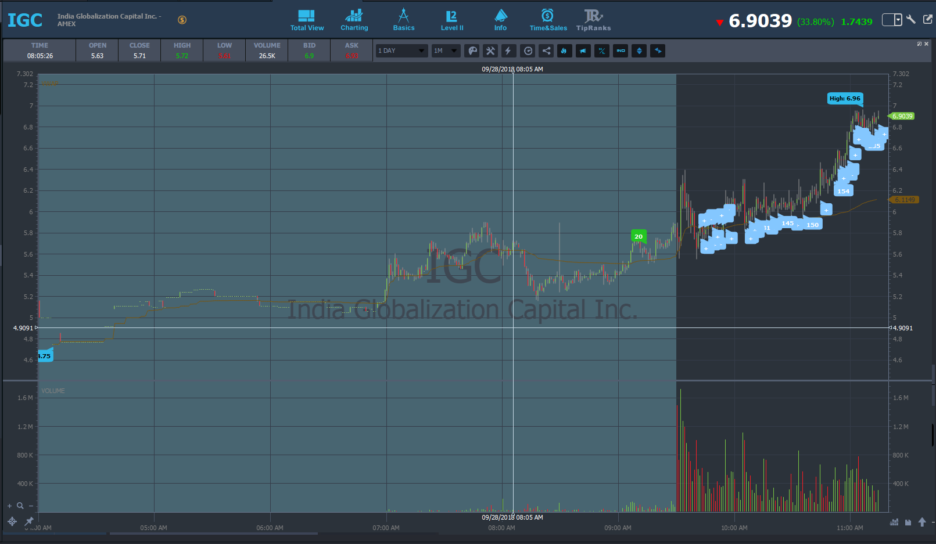936x544 pixels.
Task: Click the BID value 6.9
Action: click(309, 56)
